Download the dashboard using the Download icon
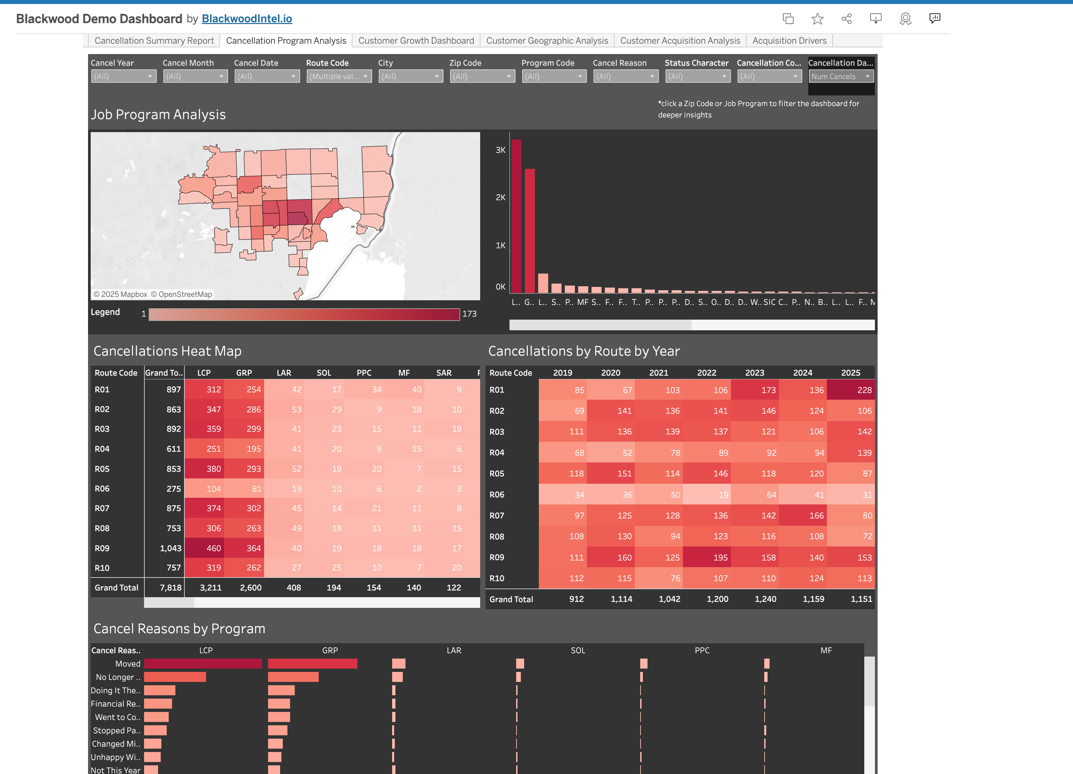Viewport: 1073px width, 774px height. (x=876, y=18)
